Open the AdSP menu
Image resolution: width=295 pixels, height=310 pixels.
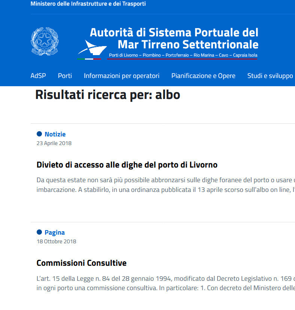[x=38, y=76]
